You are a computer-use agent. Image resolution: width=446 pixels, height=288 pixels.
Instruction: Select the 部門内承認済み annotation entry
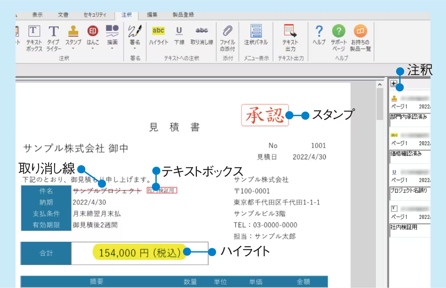410,119
